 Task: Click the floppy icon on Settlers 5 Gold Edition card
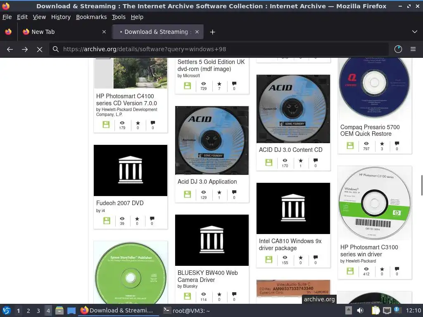pyautogui.click(x=188, y=86)
